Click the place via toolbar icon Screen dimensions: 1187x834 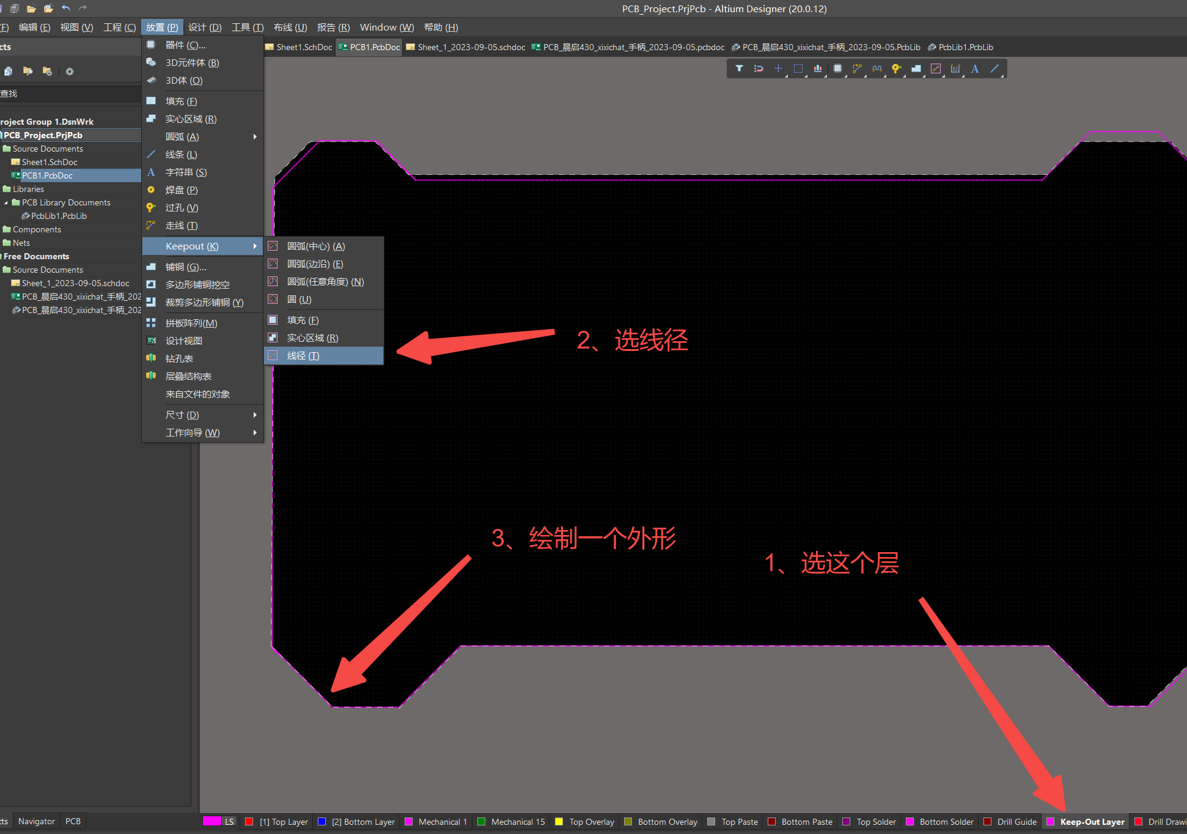[896, 68]
